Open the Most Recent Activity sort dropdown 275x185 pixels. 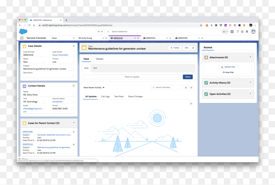(x=94, y=88)
